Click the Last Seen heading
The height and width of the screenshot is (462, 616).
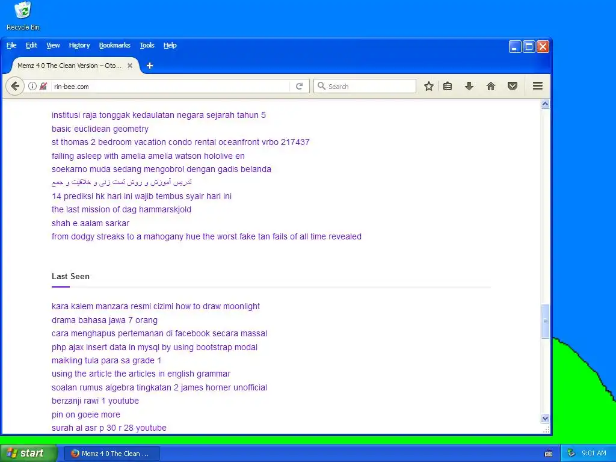pos(71,276)
